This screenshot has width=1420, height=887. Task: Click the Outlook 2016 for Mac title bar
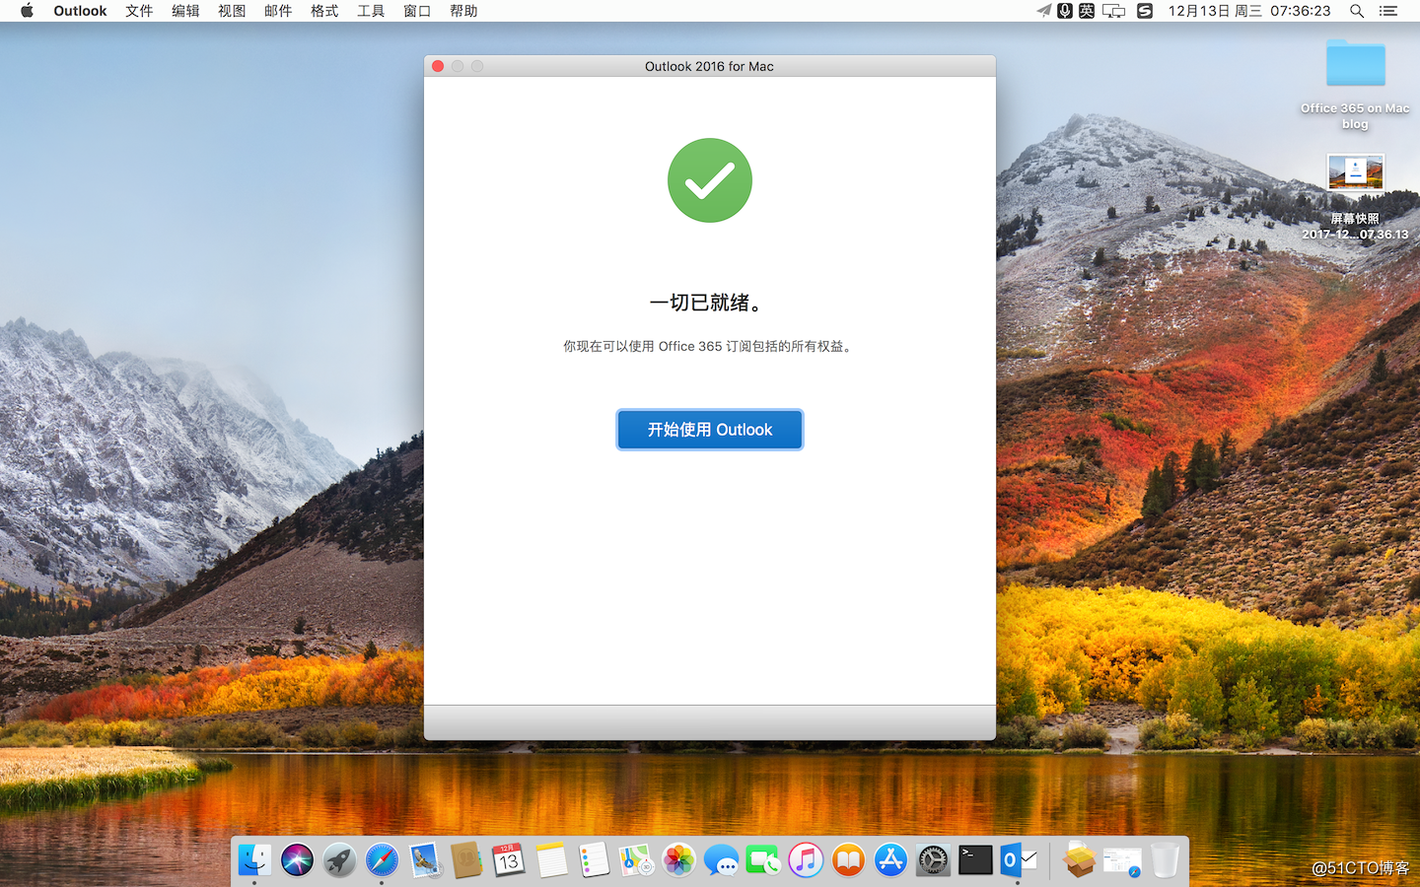[709, 66]
